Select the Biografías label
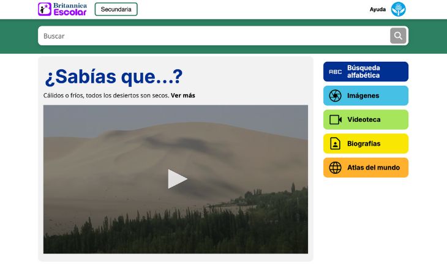 pos(364,144)
